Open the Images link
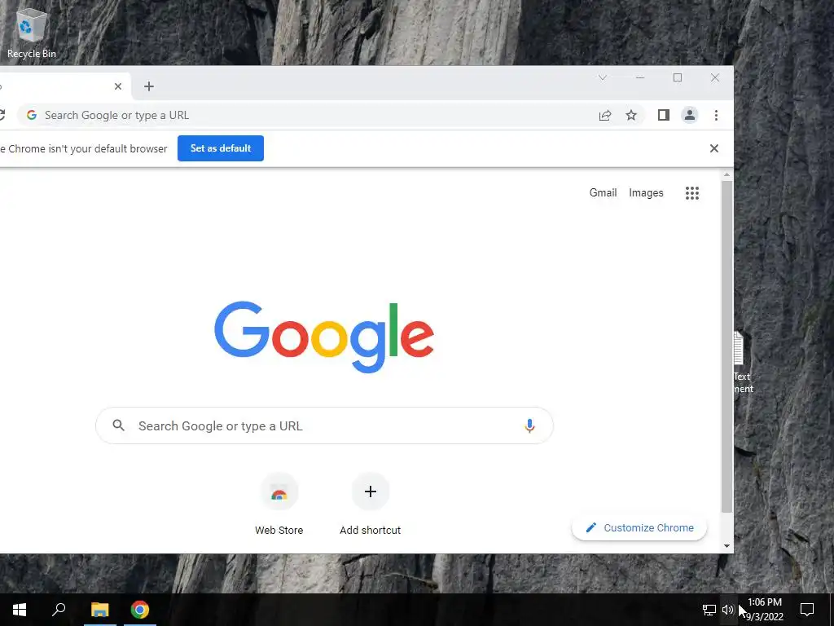This screenshot has height=626, width=834. [646, 192]
